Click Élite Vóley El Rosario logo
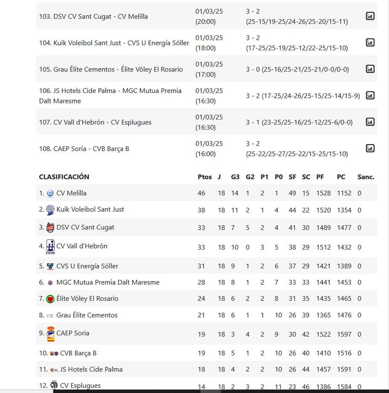 click(x=50, y=299)
